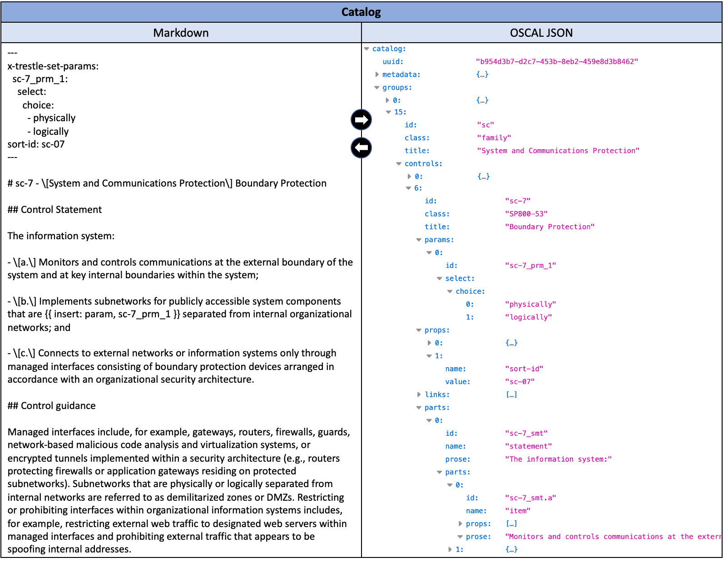Expand group 0 under groups

387,100
